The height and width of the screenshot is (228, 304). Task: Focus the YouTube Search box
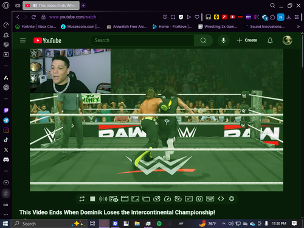click(142, 40)
